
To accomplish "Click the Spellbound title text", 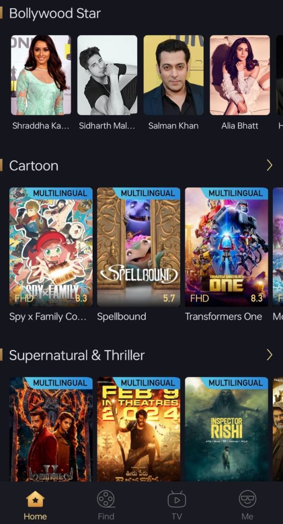I will tap(122, 317).
